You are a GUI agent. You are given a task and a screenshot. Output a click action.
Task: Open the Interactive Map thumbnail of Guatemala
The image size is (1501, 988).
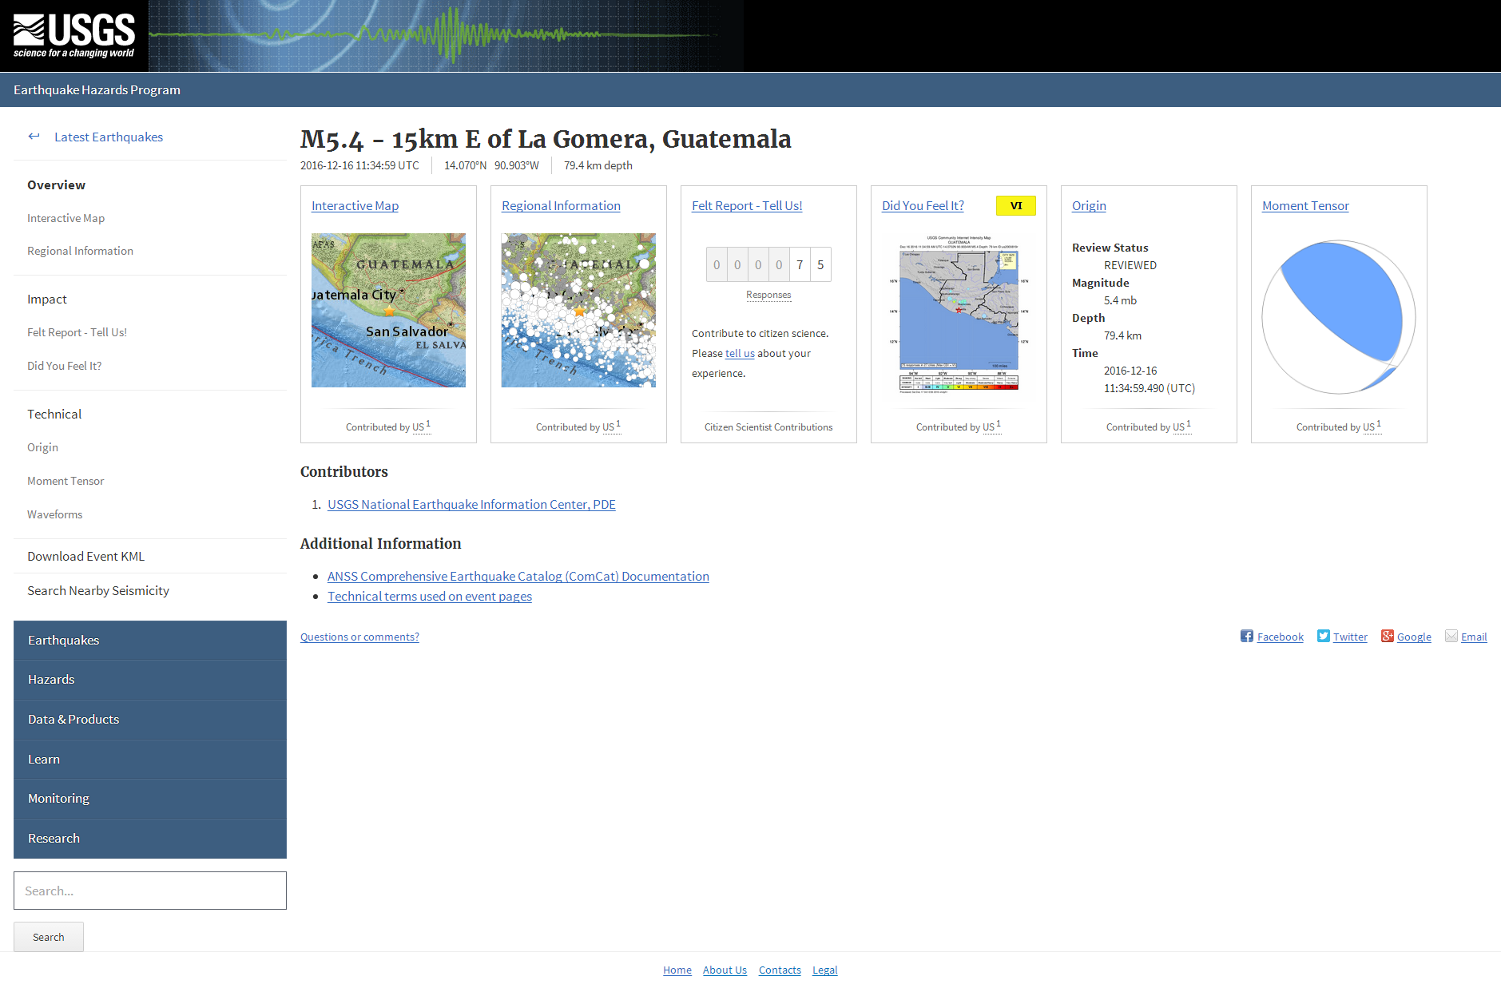(x=388, y=310)
